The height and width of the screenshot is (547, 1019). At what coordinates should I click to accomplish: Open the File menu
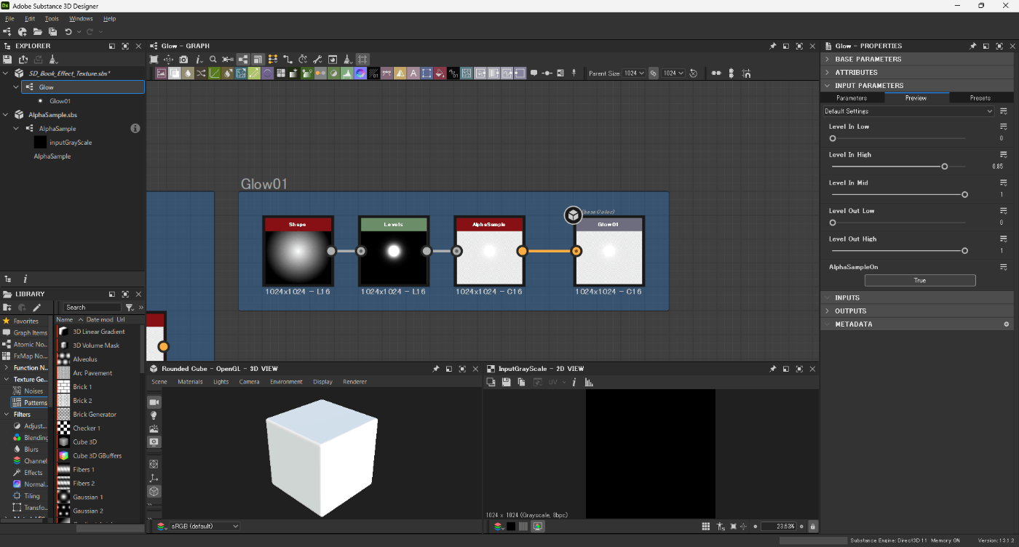pyautogui.click(x=9, y=18)
